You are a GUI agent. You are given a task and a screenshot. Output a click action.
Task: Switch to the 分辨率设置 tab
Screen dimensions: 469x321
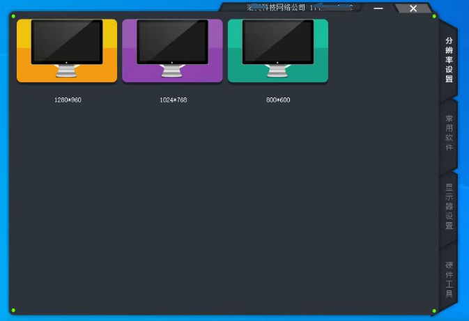(x=449, y=60)
